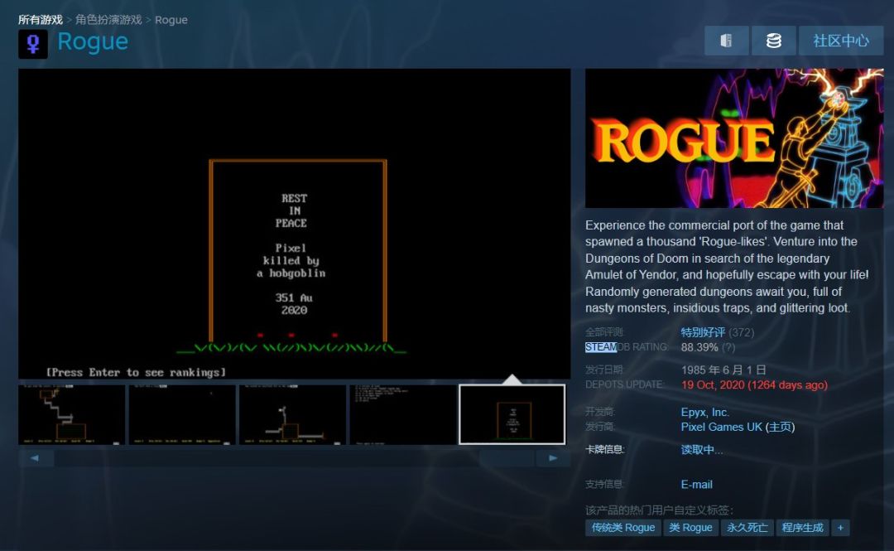Click the thumbnail strip scrollbar handle
Screen dimensions: 894x551
tap(507, 458)
